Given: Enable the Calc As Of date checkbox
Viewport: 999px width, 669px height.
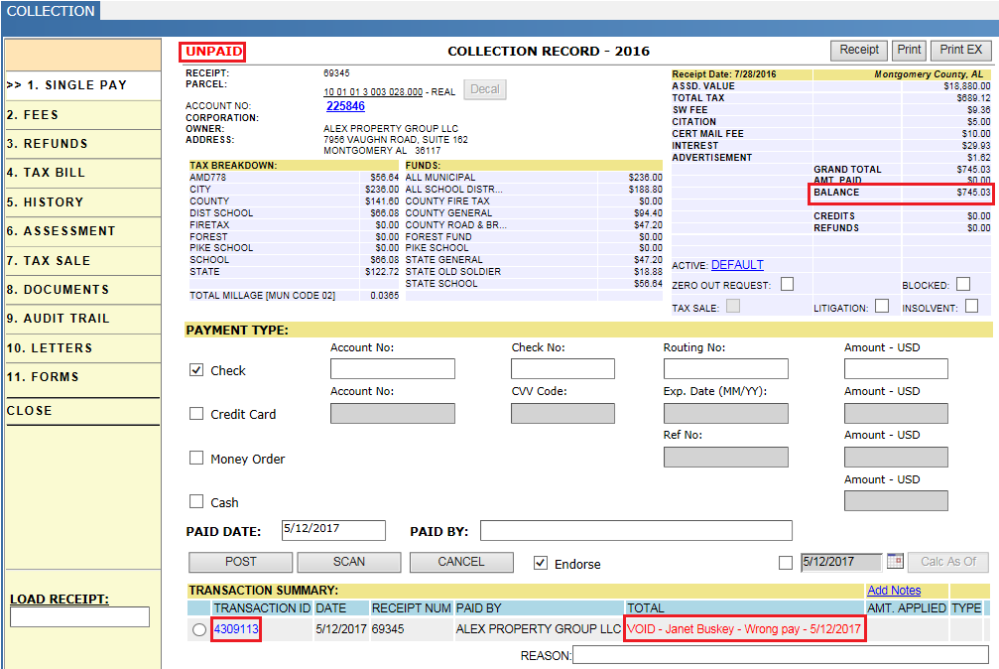Looking at the screenshot, I should [x=786, y=563].
